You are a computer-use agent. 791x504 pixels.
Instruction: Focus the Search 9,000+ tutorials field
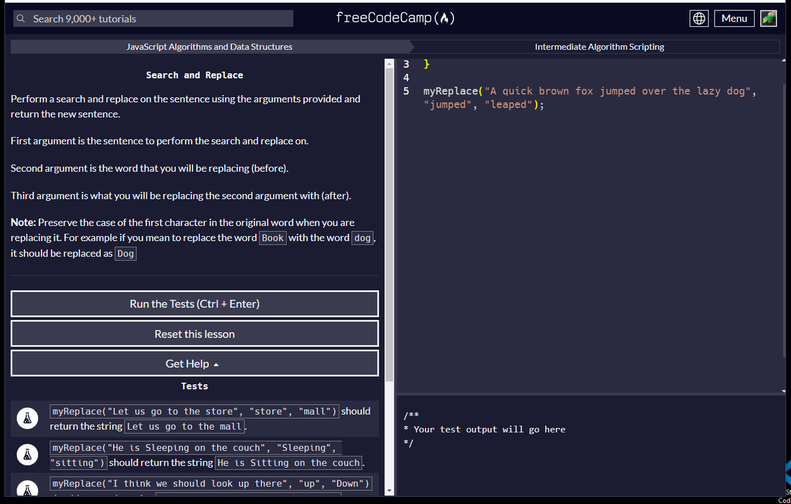point(153,18)
